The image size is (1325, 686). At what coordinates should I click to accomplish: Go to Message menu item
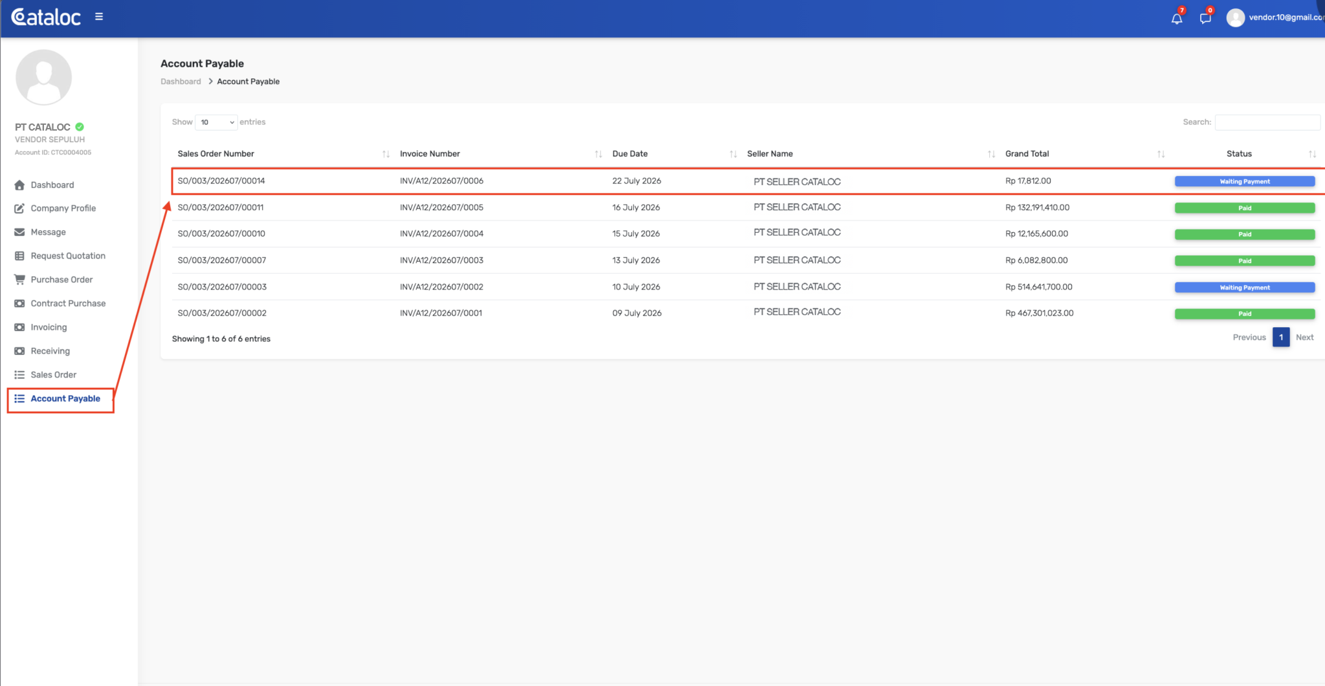(x=49, y=232)
